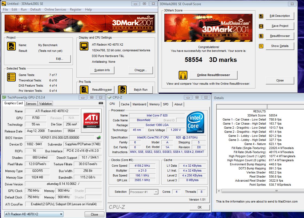This screenshot has height=218, width=304.
Task: Click the display monitor settings icon
Action: (84, 46)
